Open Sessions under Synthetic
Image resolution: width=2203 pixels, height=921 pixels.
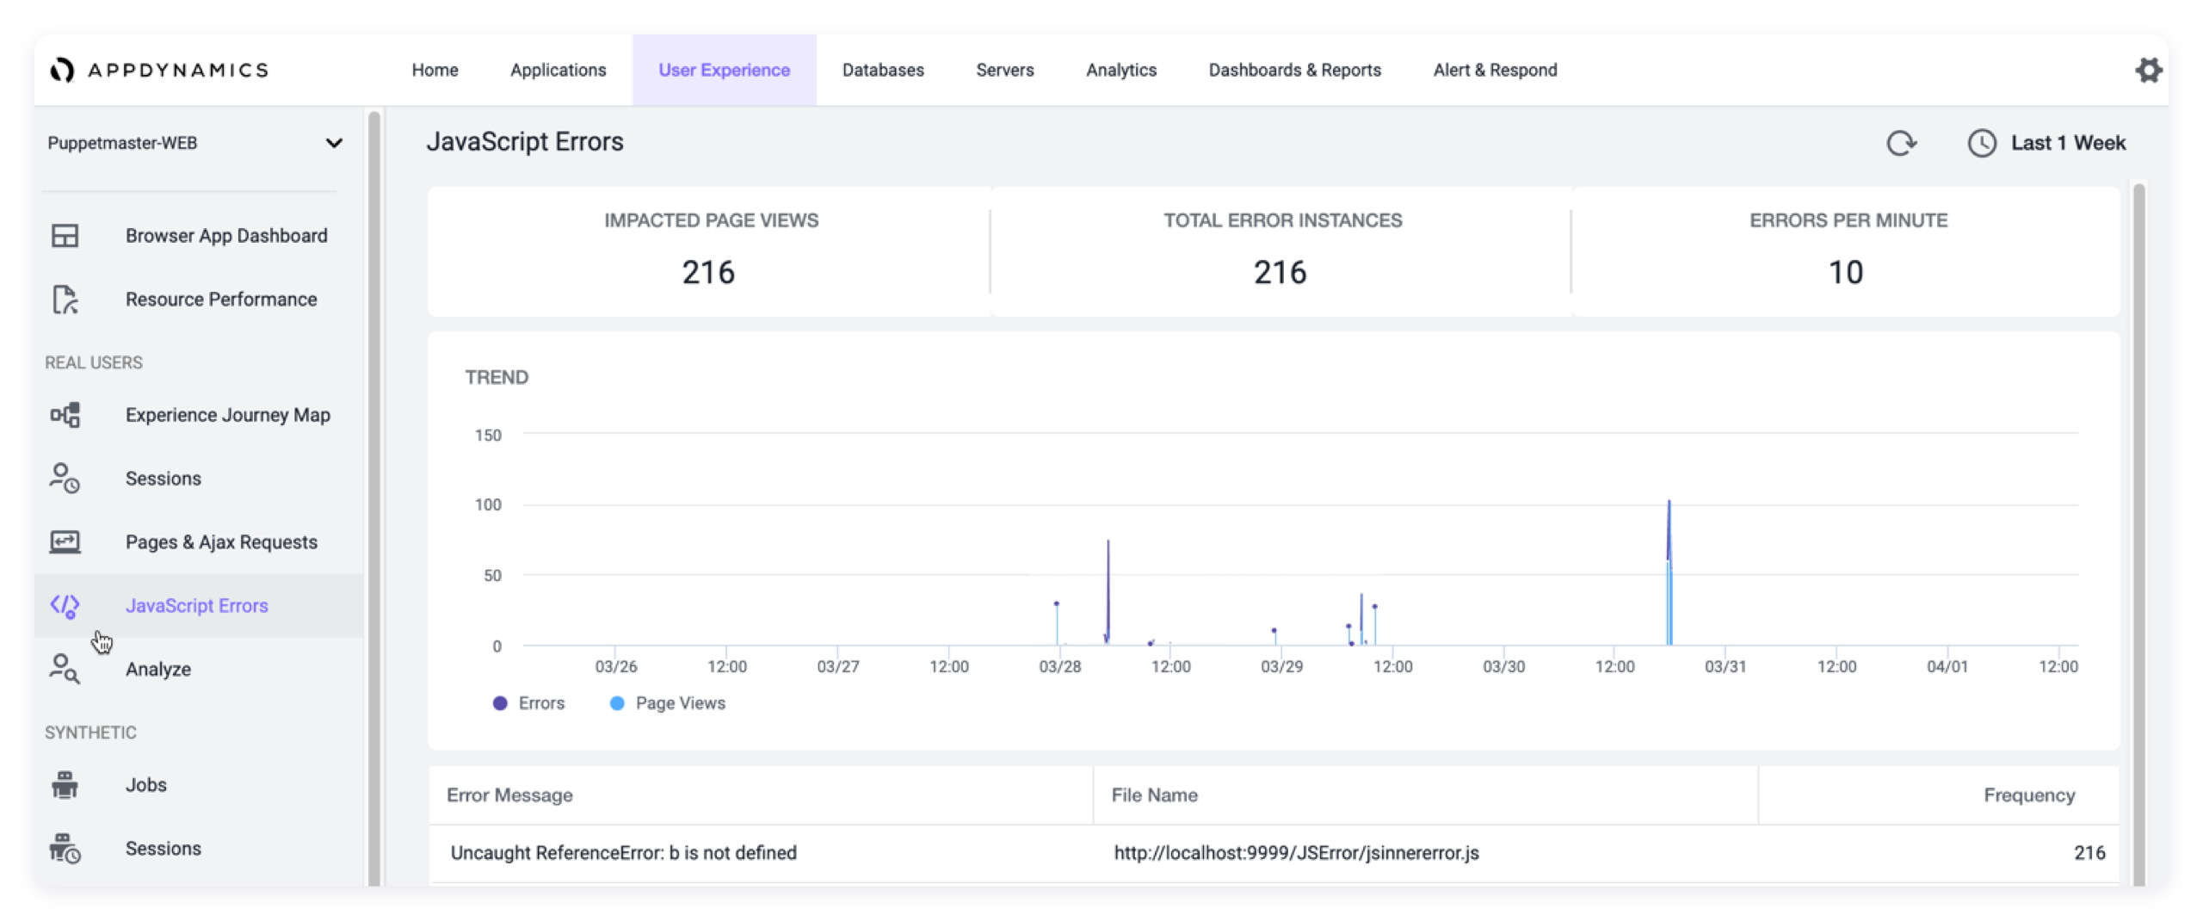164,848
